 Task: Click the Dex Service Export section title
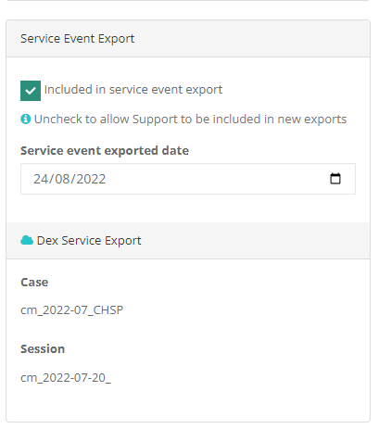(89, 241)
